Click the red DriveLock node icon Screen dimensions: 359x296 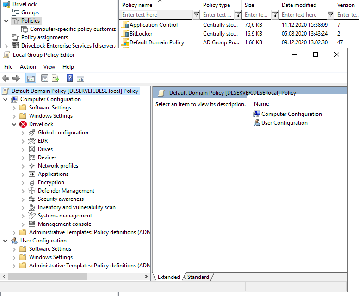[23, 124]
